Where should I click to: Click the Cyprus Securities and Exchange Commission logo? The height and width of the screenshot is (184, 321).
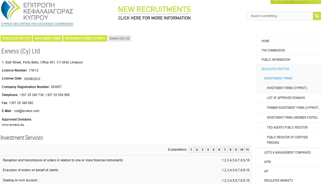coord(37,13)
